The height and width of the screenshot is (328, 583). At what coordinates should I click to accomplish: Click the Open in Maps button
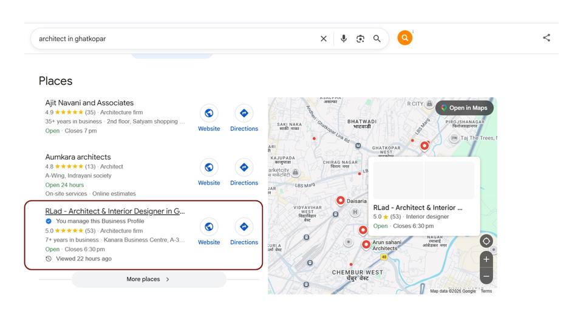(x=465, y=108)
